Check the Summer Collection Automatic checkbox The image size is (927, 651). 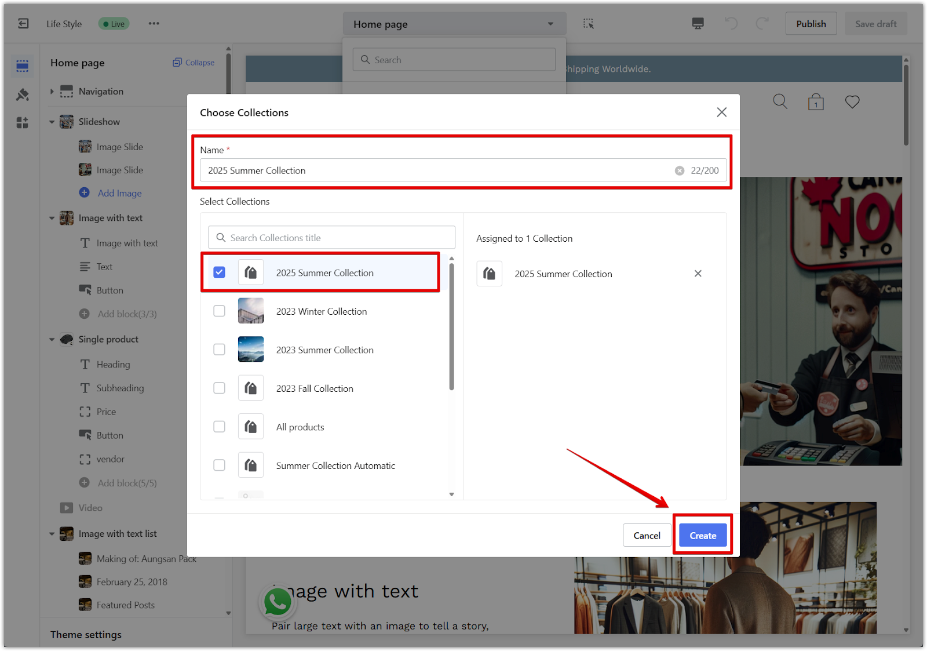tap(219, 465)
